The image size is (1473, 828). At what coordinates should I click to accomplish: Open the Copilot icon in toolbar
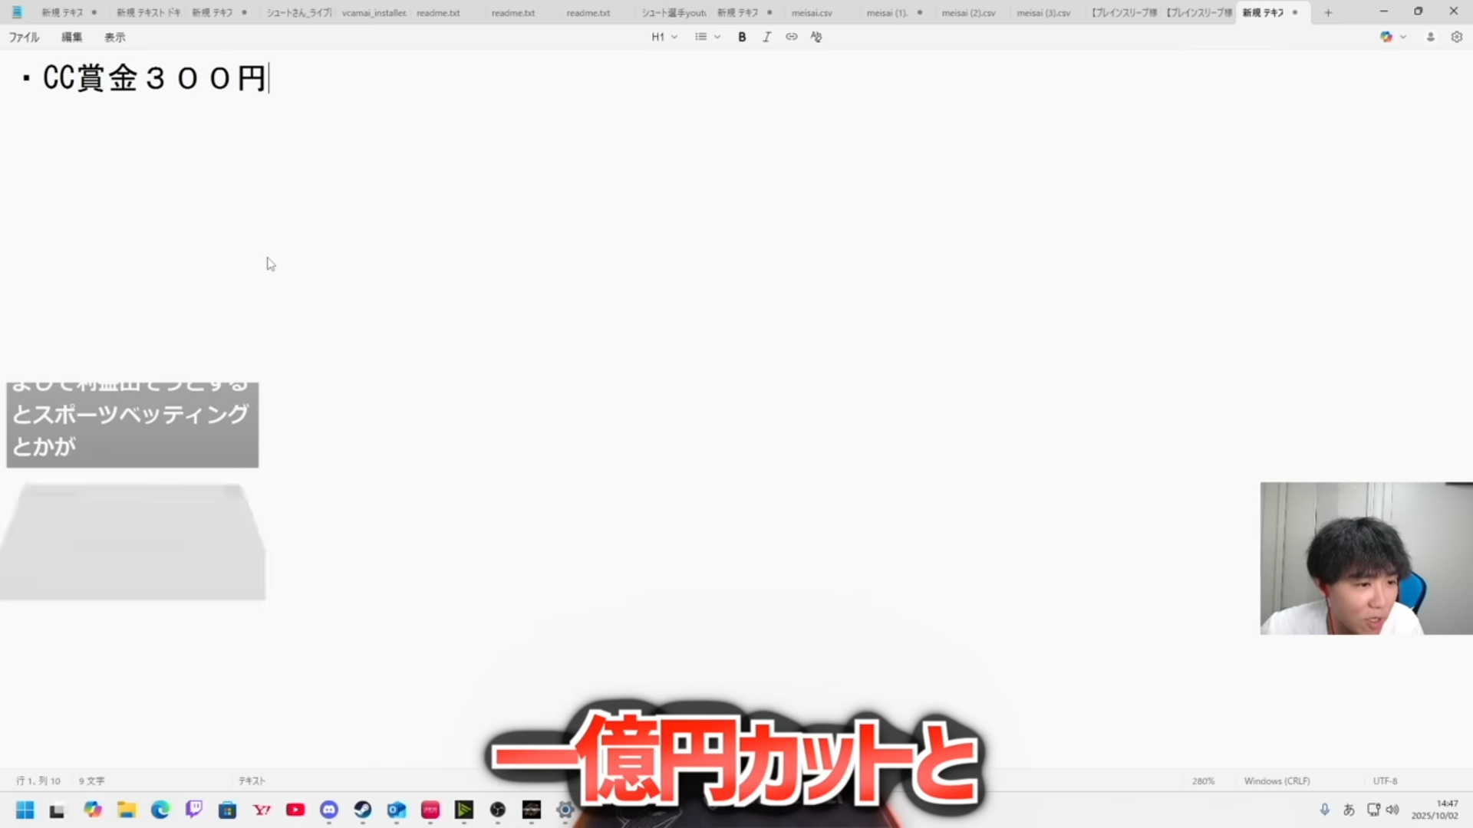[1386, 37]
